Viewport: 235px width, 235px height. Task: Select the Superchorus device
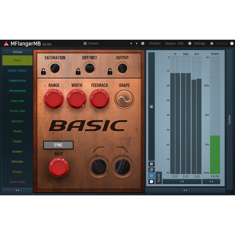17,80
